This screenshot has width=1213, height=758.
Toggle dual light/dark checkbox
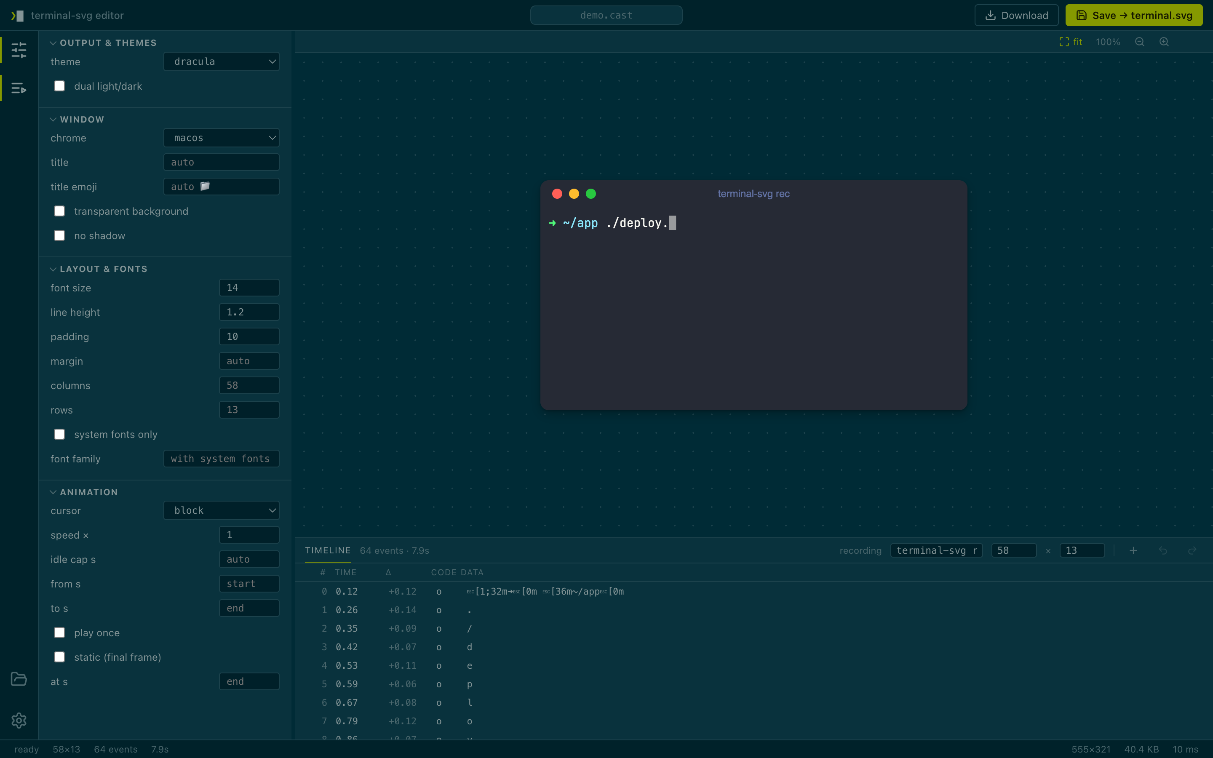point(59,86)
